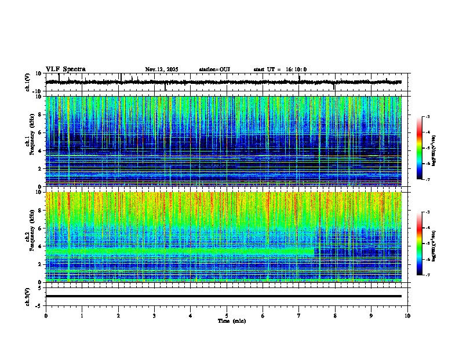Image resolution: width=459 pixels, height=354 pixels.
Task: Click the "8" tick on Time axis
Action: point(335,316)
